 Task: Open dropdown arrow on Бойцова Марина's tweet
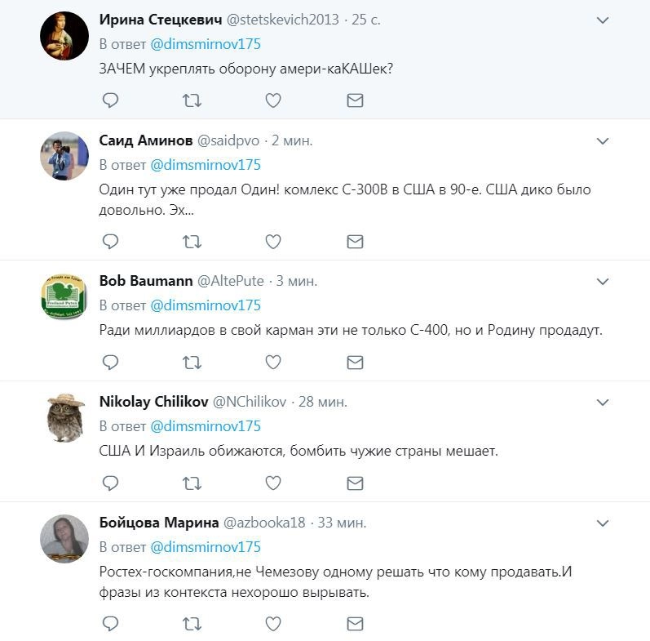[603, 523]
